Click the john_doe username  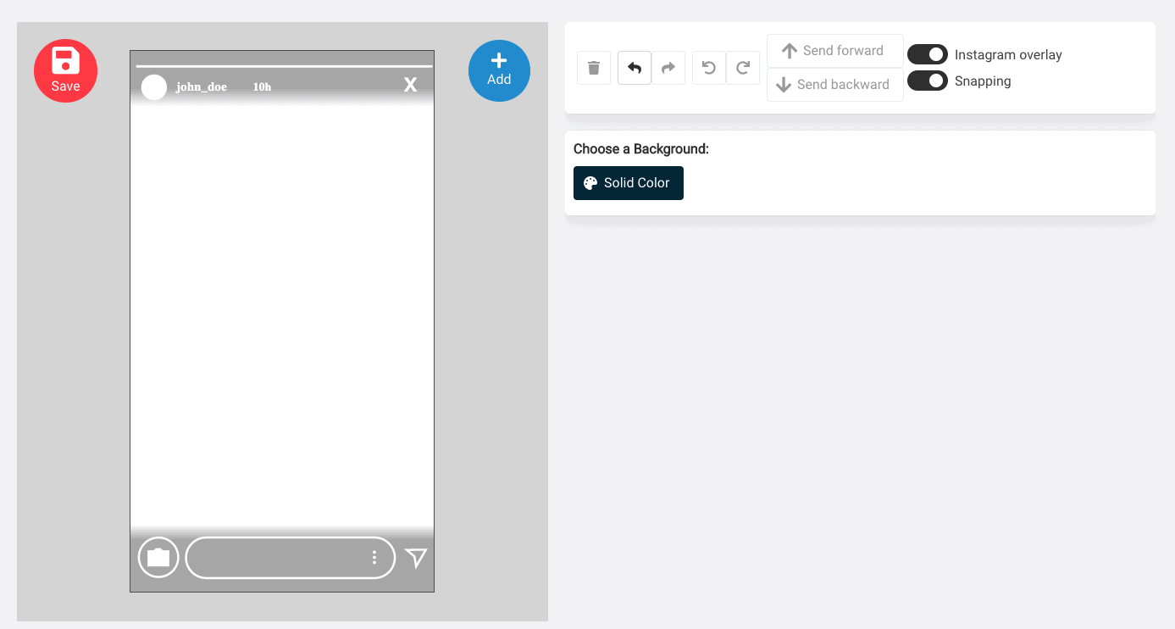[x=202, y=87]
